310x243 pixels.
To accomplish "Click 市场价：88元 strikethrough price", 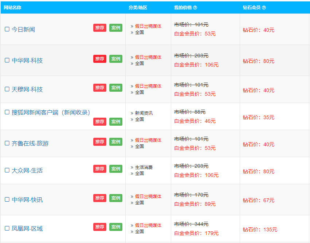I will point(190,112).
